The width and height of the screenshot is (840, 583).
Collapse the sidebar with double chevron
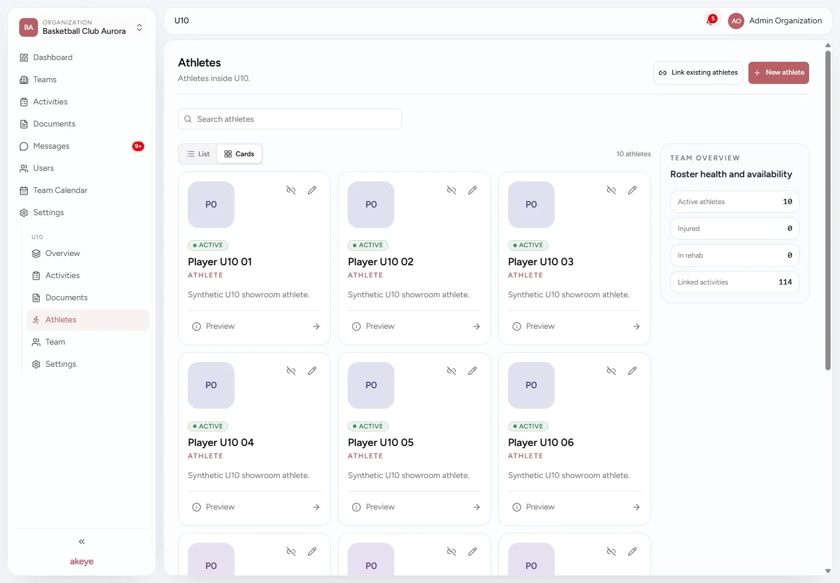point(82,542)
